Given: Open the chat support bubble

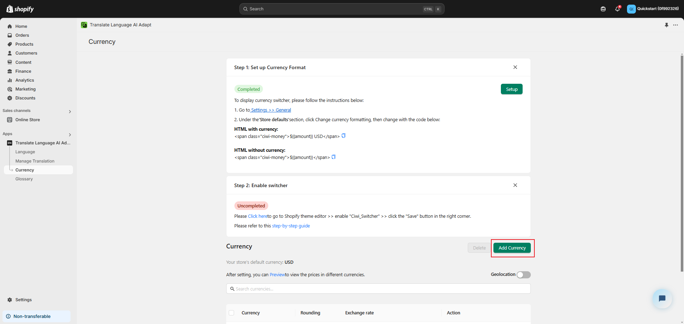Looking at the screenshot, I should click(x=662, y=298).
